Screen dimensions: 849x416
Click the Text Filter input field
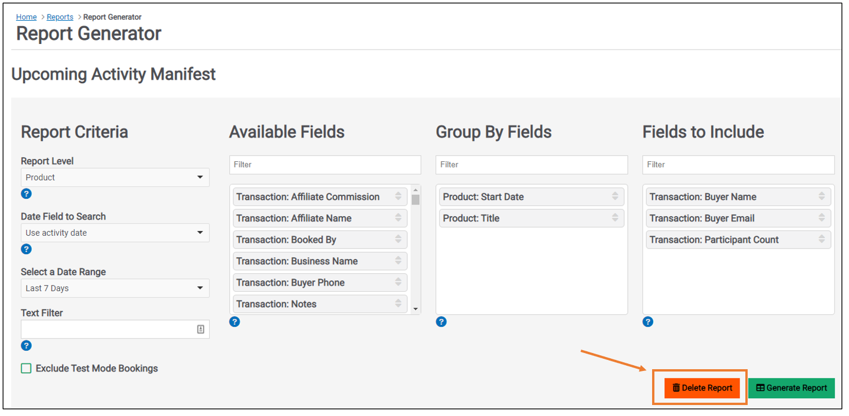click(x=115, y=329)
